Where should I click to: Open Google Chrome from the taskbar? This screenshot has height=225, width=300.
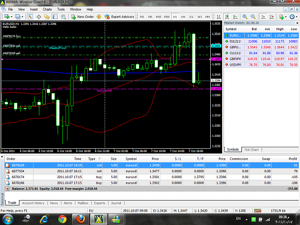[62, 219]
